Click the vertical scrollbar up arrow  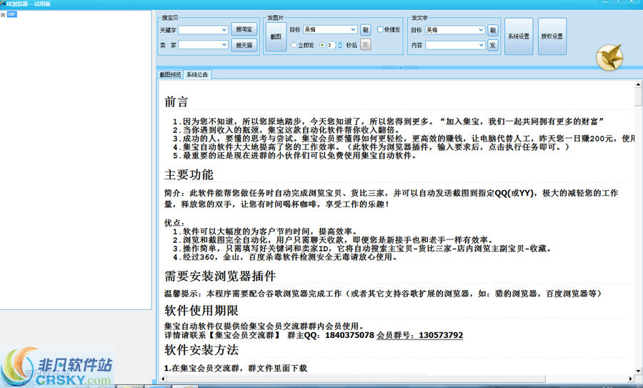638,84
